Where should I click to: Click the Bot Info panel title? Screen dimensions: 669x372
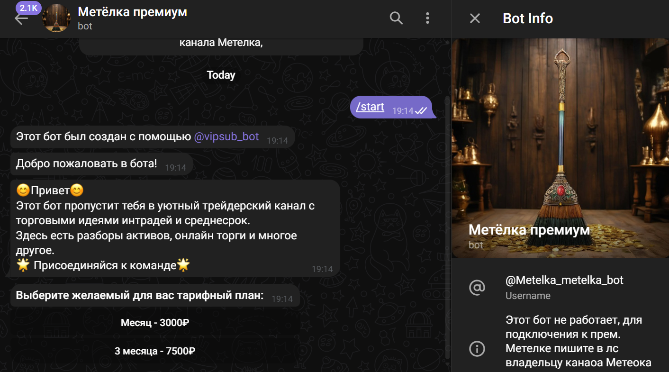coord(527,18)
